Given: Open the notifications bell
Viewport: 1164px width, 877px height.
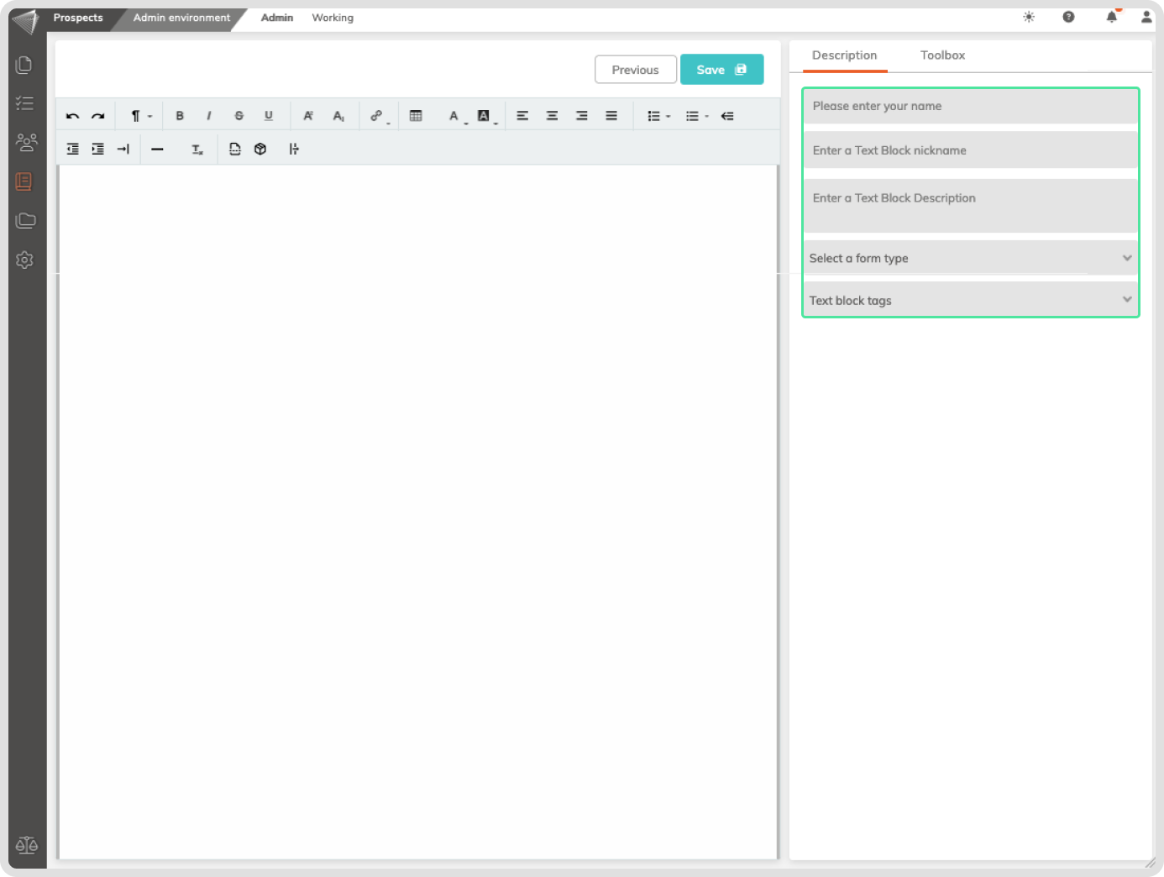Looking at the screenshot, I should [1111, 17].
